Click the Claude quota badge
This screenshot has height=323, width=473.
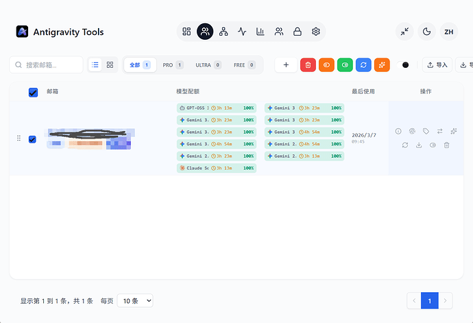[217, 168]
